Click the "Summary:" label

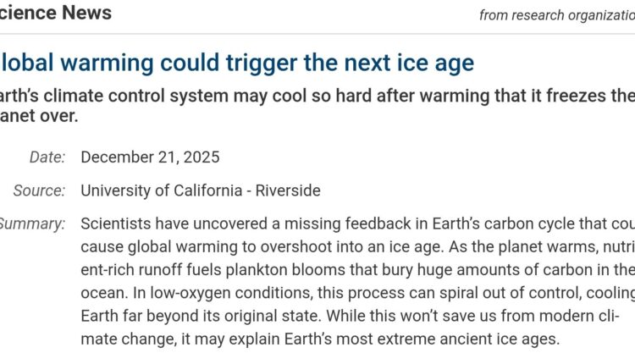coord(31,224)
